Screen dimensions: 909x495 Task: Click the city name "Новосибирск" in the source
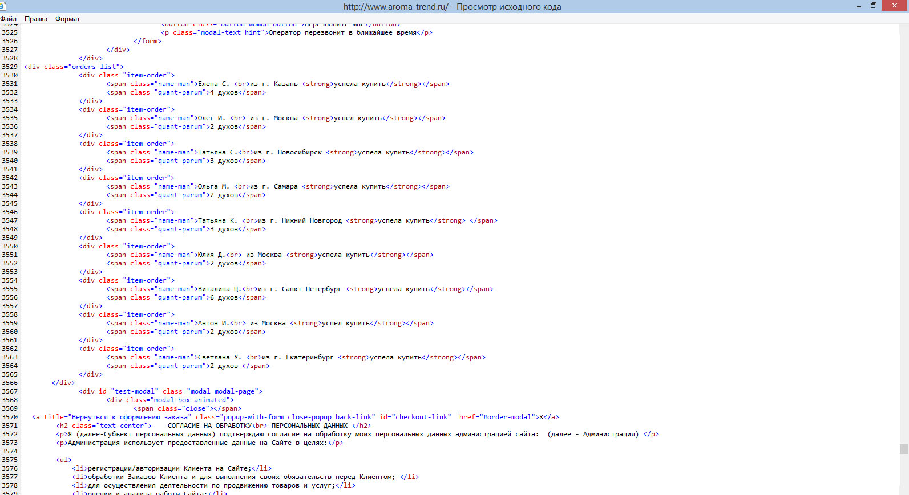(x=300, y=152)
